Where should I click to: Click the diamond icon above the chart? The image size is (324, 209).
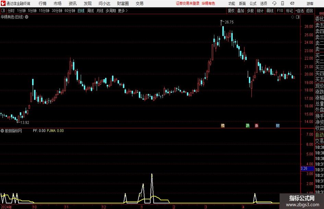[292, 17]
